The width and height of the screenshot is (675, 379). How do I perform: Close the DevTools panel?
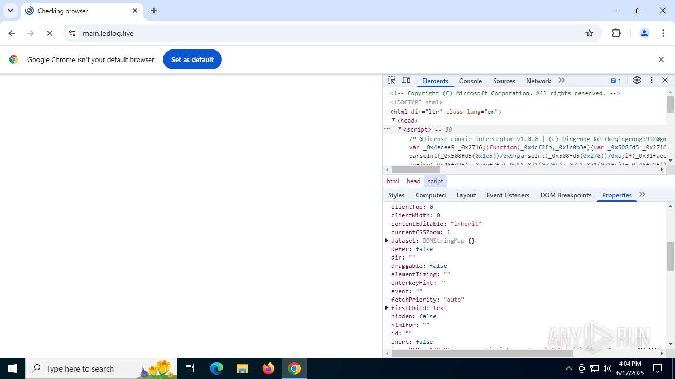tap(665, 81)
